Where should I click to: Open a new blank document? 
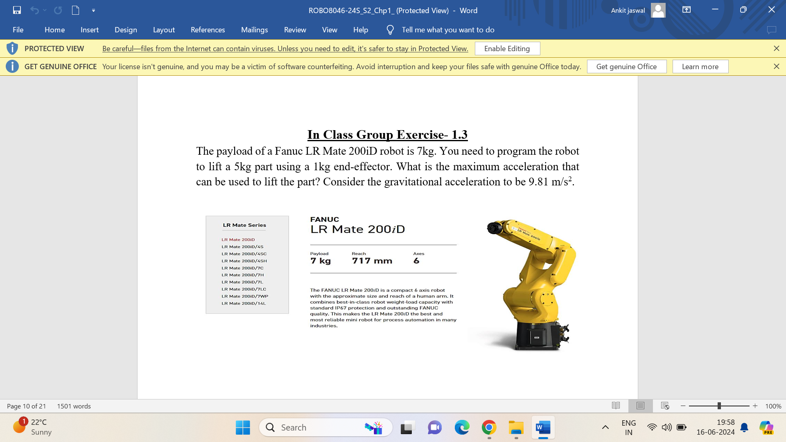(x=75, y=10)
